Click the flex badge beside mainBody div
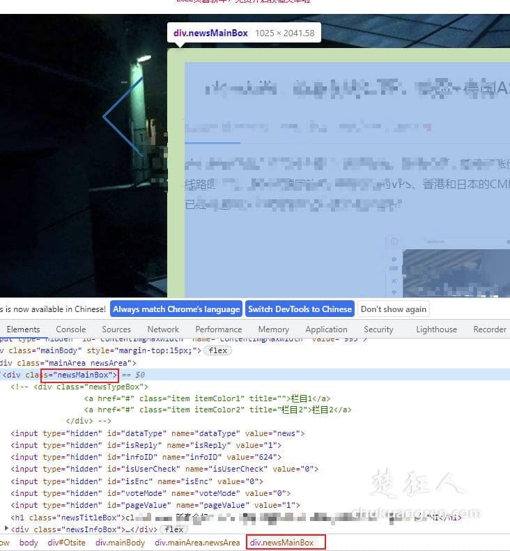Viewport: 510px width, 551px height. point(217,350)
